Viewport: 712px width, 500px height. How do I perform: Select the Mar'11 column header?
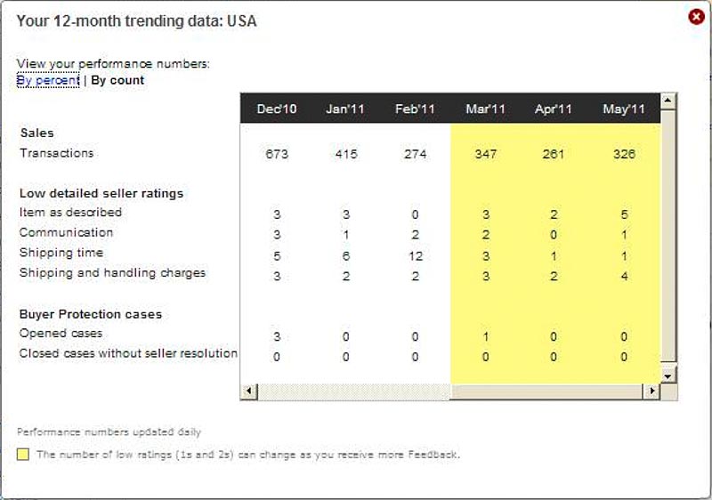485,109
